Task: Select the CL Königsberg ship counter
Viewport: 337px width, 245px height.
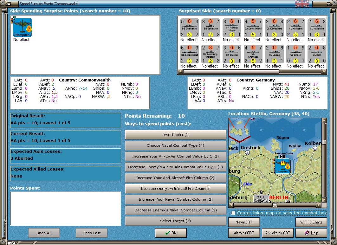Action: [x=274, y=28]
